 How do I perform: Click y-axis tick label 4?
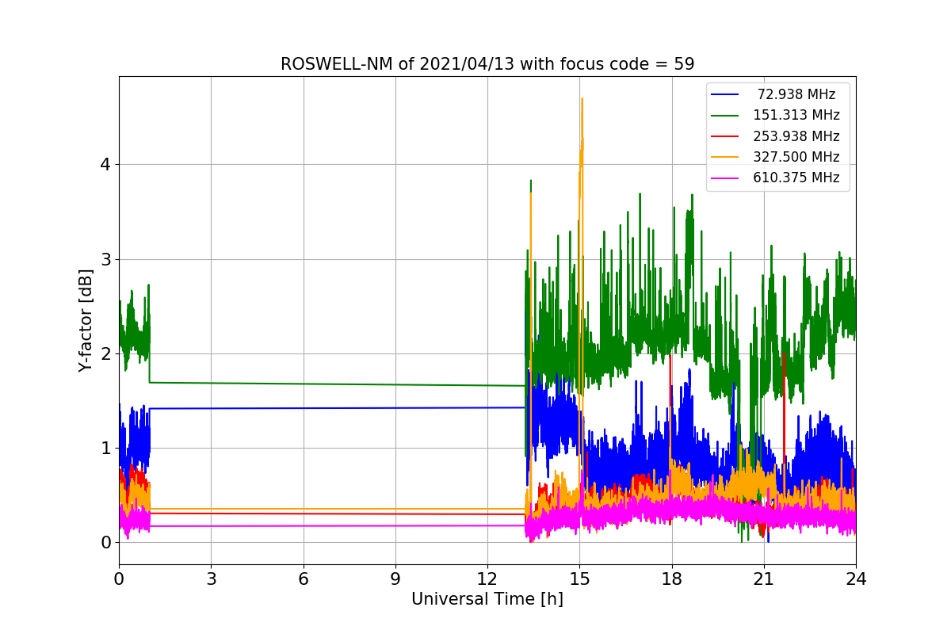tap(105, 165)
